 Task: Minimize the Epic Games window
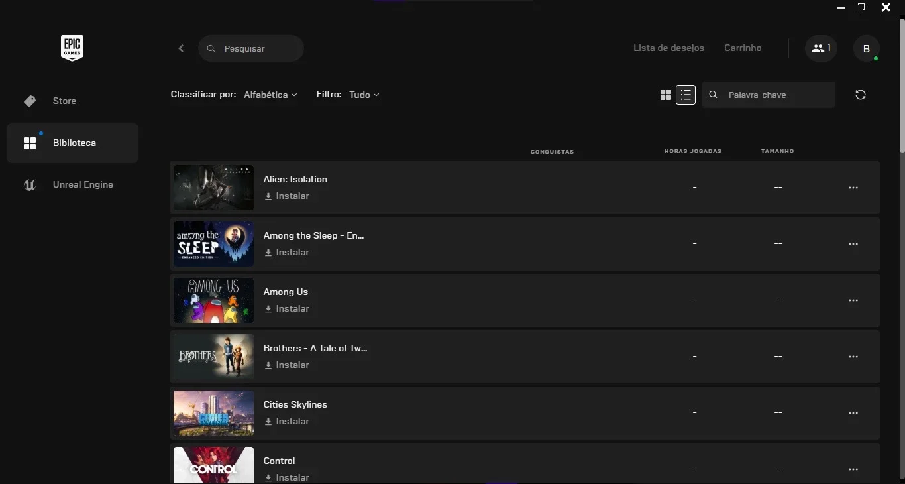pyautogui.click(x=841, y=8)
